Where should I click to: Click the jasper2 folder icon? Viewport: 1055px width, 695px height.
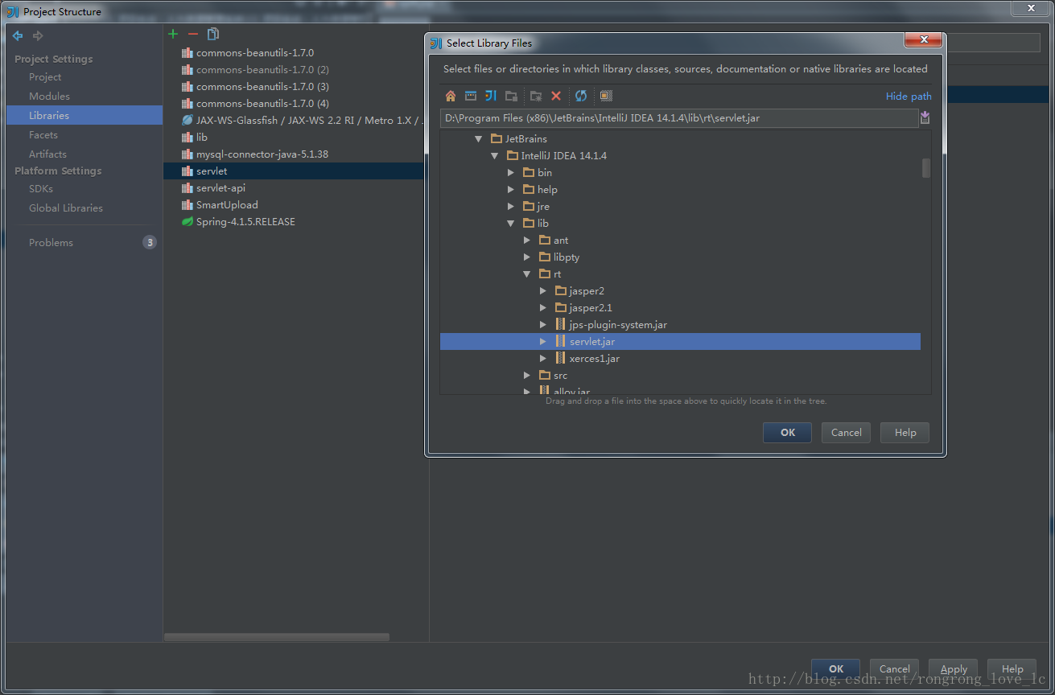[x=561, y=291]
